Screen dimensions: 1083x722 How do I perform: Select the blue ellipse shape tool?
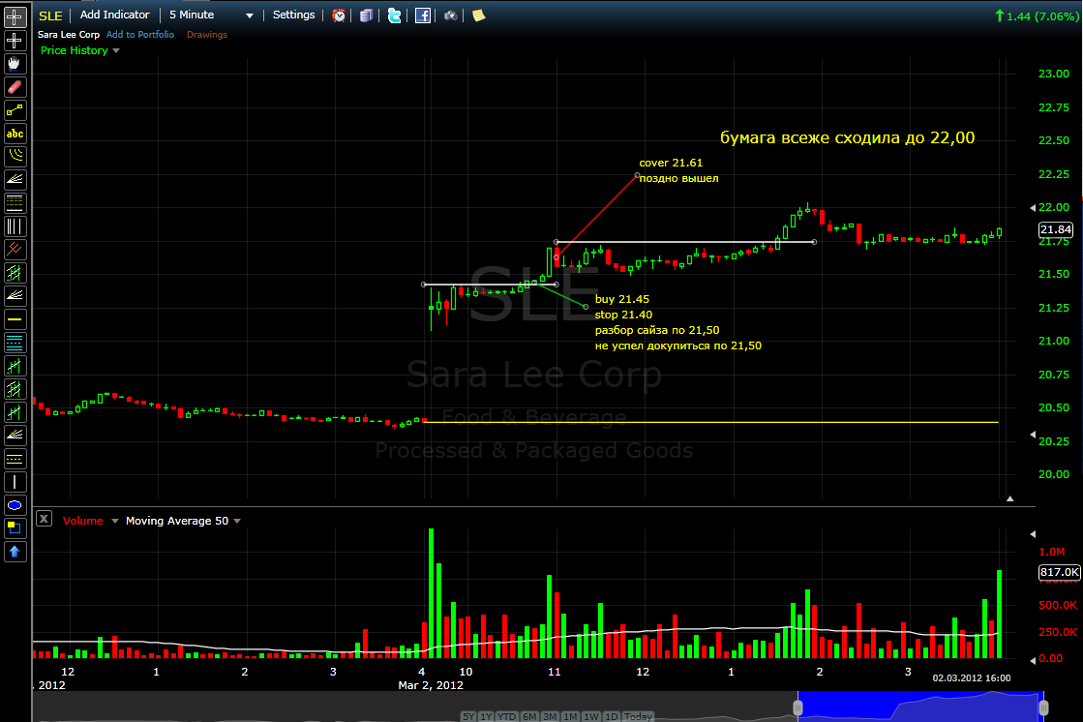(15, 505)
